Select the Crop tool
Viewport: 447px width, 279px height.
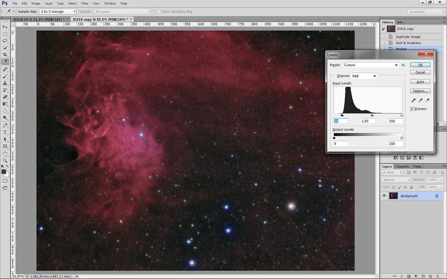(5, 55)
